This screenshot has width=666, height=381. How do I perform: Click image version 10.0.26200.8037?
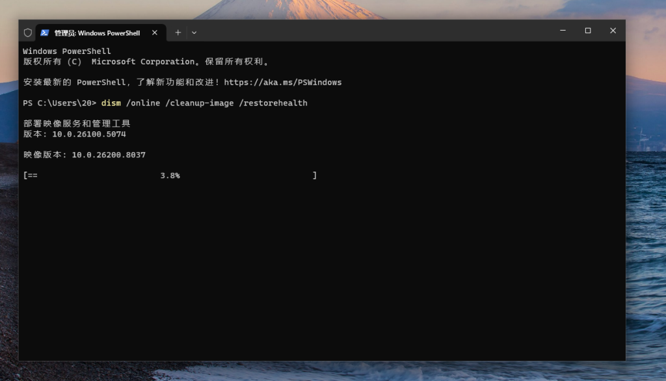coord(109,155)
